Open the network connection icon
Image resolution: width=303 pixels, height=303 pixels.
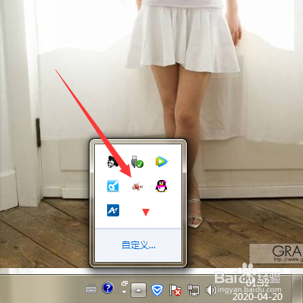coord(194,290)
